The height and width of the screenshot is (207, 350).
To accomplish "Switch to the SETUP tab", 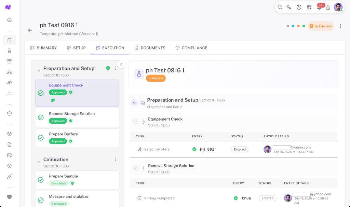I will click(76, 48).
